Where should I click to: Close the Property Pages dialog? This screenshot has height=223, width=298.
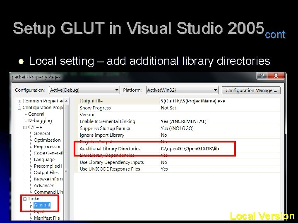tap(276, 76)
